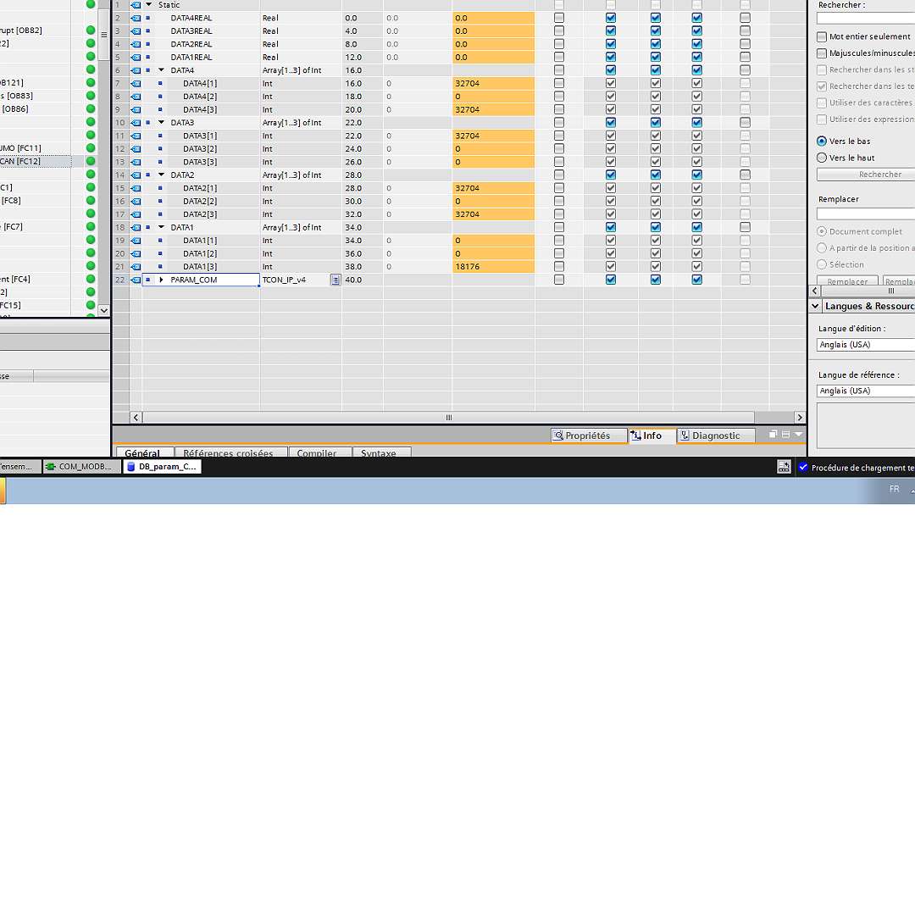Collapse the DATA2 array

pos(162,175)
